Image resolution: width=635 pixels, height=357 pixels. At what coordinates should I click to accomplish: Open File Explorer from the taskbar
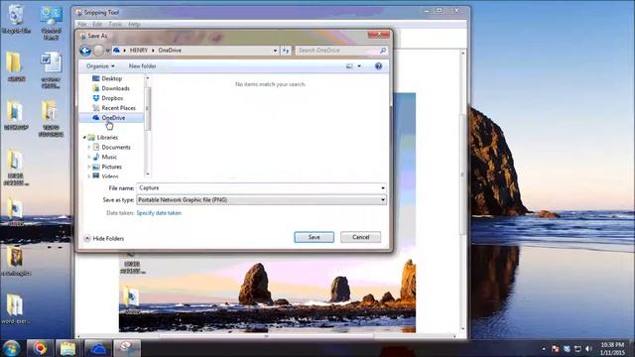68,348
